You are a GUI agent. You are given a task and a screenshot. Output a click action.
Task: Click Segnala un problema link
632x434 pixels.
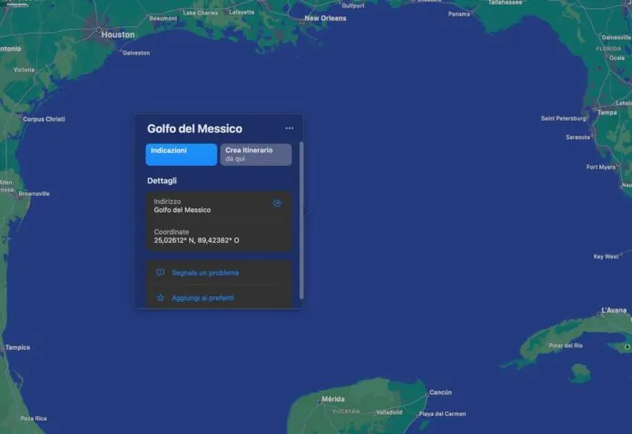point(205,273)
